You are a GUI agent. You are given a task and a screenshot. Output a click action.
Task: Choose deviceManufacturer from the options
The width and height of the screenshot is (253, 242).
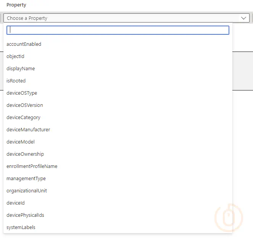pos(28,130)
